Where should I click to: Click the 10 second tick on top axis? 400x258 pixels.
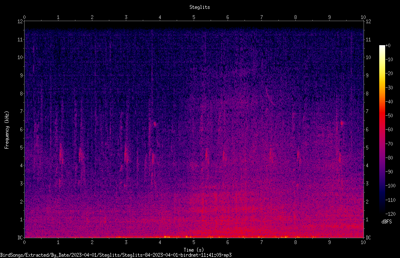tap(363, 17)
